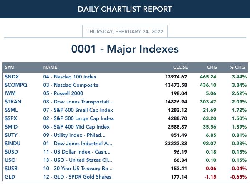
Task: Sort table by the CLOSE column header
Action: (180, 67)
